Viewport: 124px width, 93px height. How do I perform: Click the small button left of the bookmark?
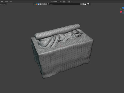[81, 4]
